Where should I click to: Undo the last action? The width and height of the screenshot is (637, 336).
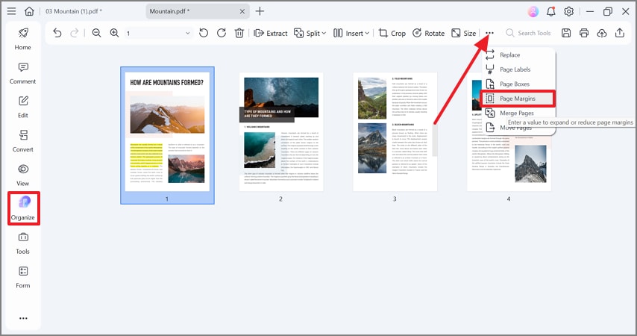pyautogui.click(x=57, y=33)
